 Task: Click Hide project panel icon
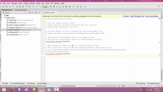pyautogui.click(x=39, y=13)
